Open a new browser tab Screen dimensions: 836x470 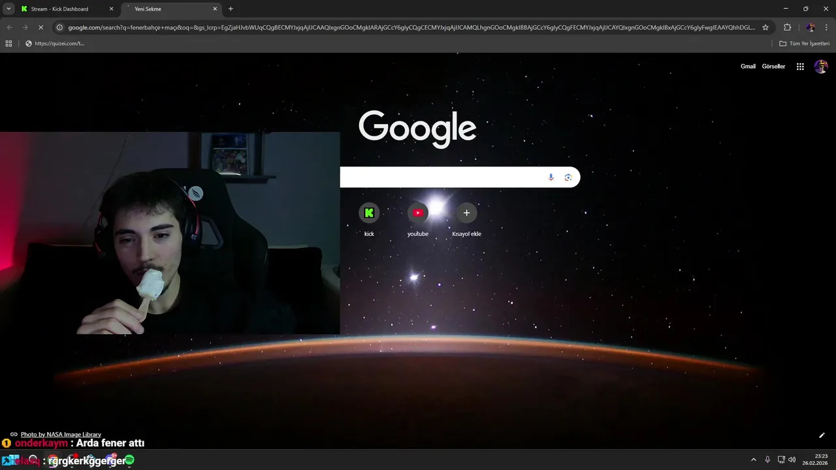pos(231,9)
